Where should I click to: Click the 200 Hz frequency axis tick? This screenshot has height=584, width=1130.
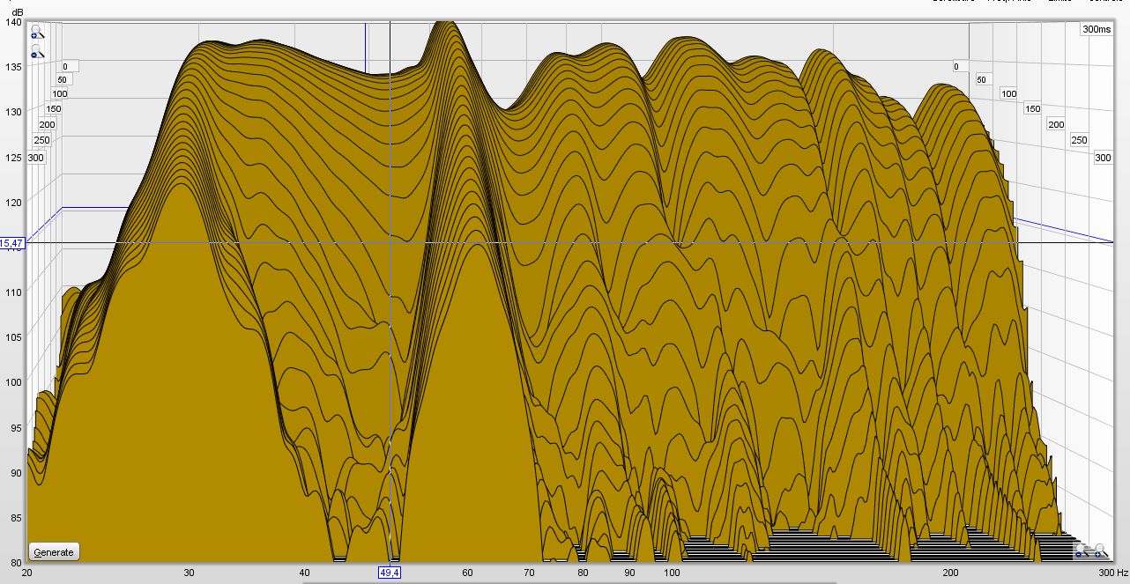pos(950,573)
